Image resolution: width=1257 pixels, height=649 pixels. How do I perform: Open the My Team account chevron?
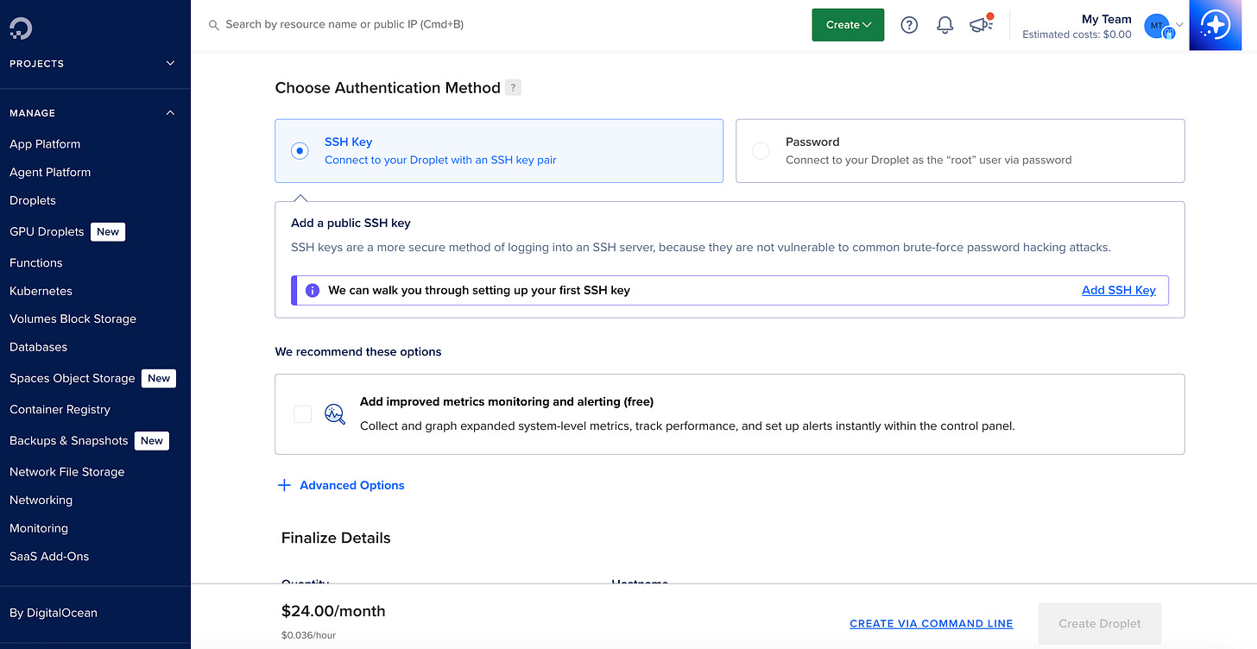[1179, 25]
